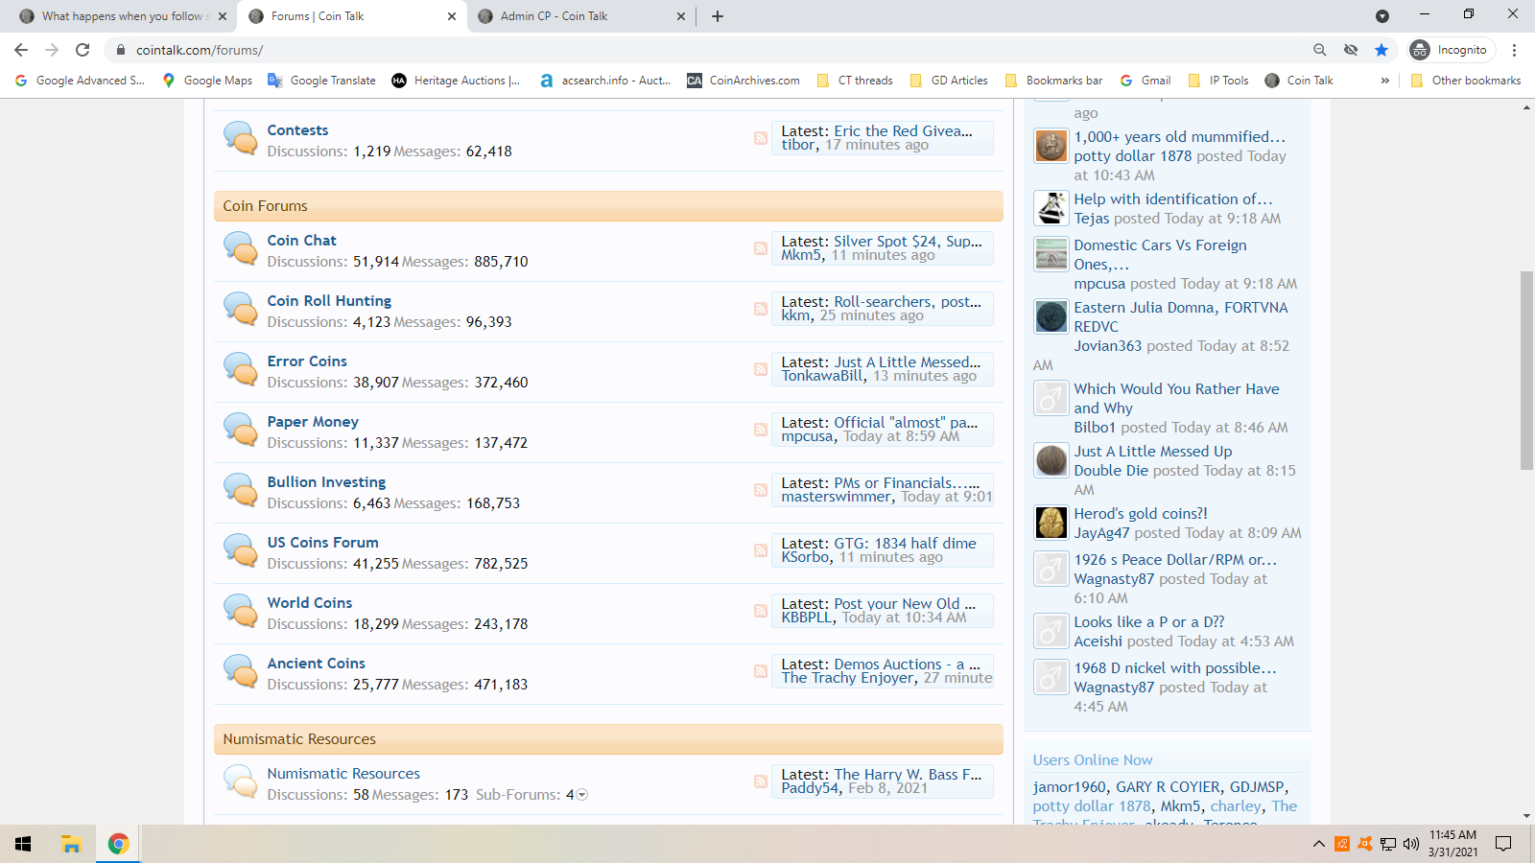
Task: Open Google Translate bookmark
Action: coord(321,81)
